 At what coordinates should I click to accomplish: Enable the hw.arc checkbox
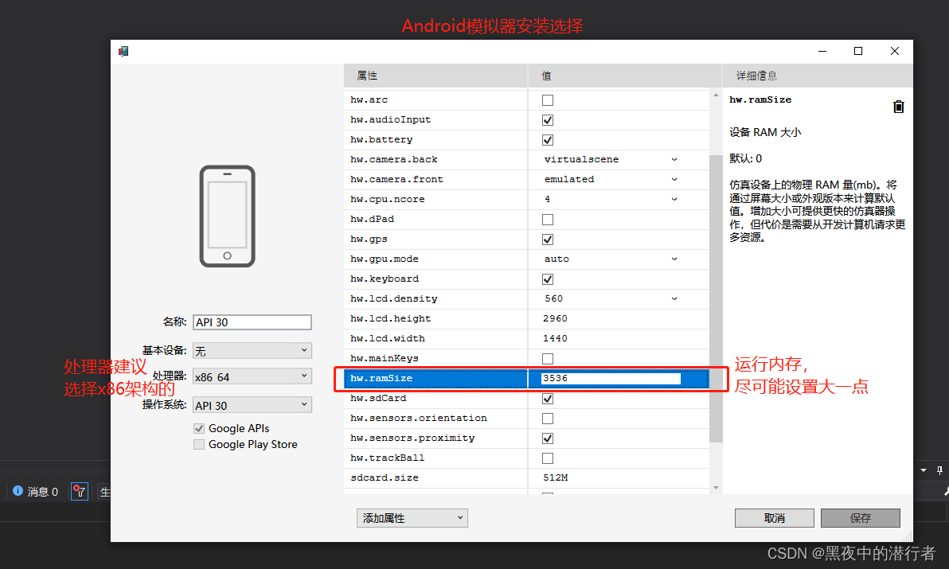pos(546,99)
